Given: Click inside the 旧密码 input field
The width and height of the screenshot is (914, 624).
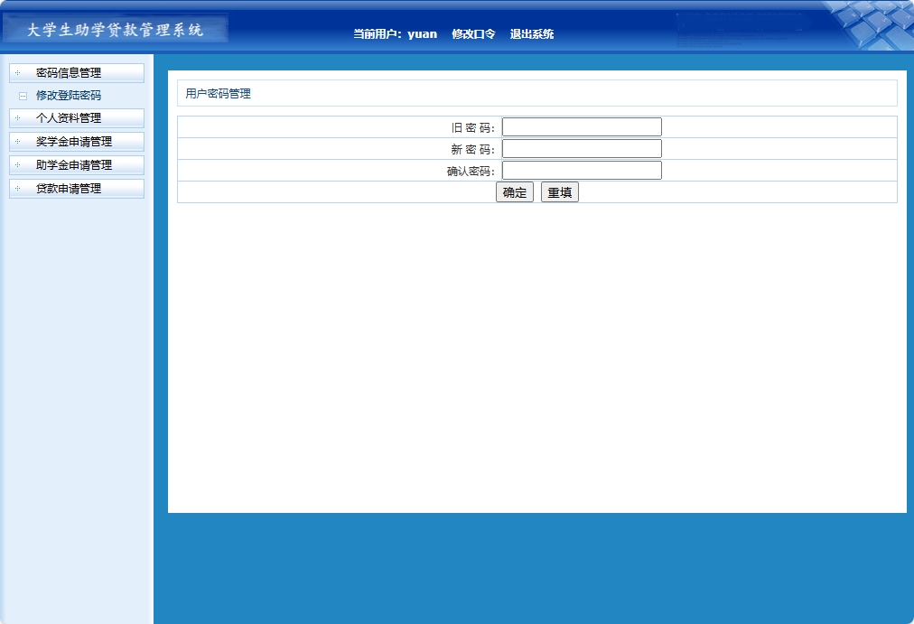Looking at the screenshot, I should pyautogui.click(x=582, y=126).
